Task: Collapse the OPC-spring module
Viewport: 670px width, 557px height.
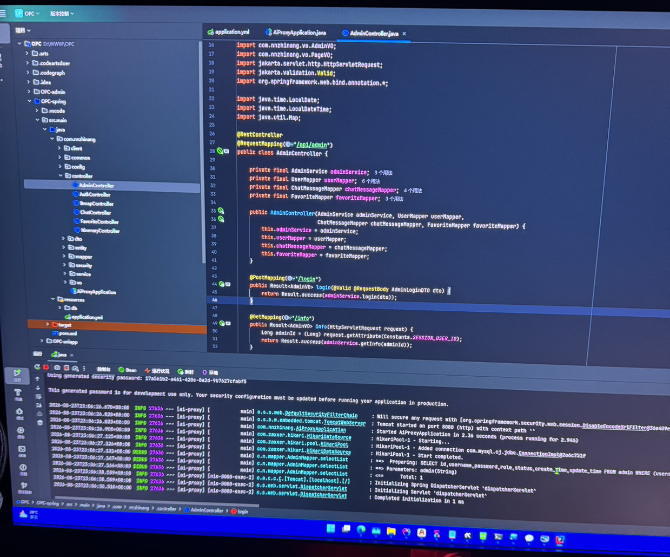Action: (x=30, y=101)
